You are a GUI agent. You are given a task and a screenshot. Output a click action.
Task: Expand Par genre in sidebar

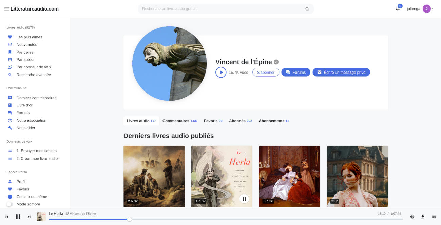click(x=25, y=52)
